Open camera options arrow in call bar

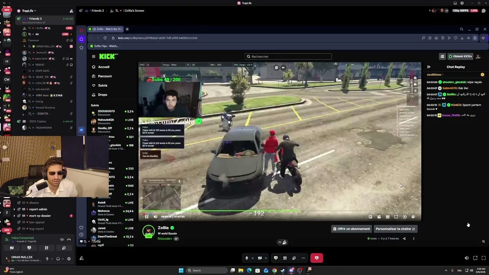point(266,258)
